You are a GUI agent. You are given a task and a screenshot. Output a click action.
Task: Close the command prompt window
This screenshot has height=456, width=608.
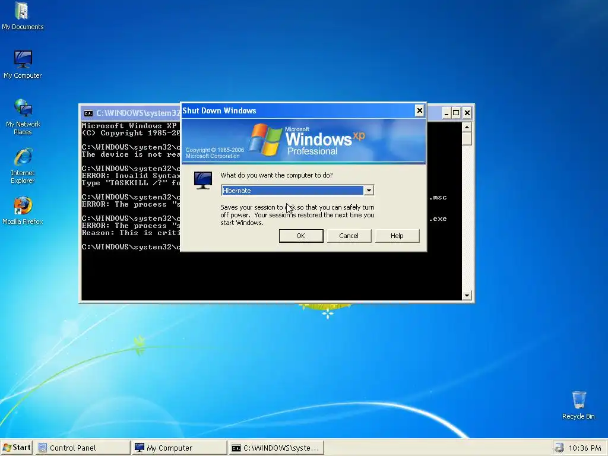point(467,113)
